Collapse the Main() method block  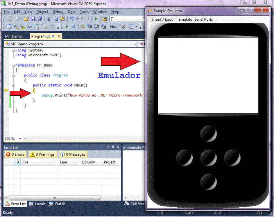(x=13, y=85)
